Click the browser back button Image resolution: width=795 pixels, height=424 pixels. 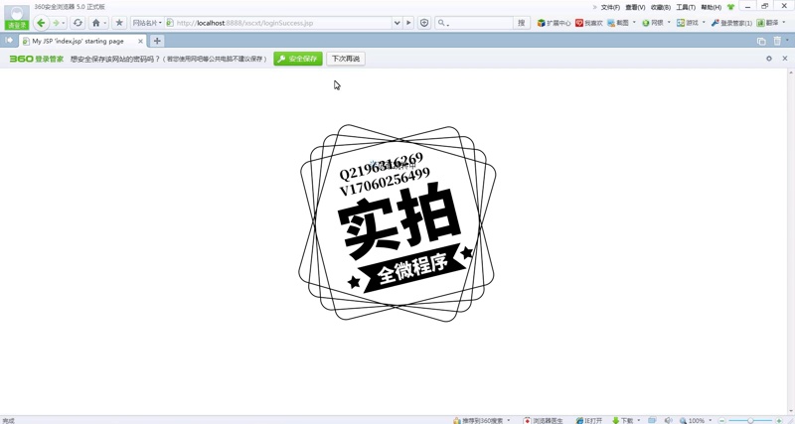tap(41, 23)
